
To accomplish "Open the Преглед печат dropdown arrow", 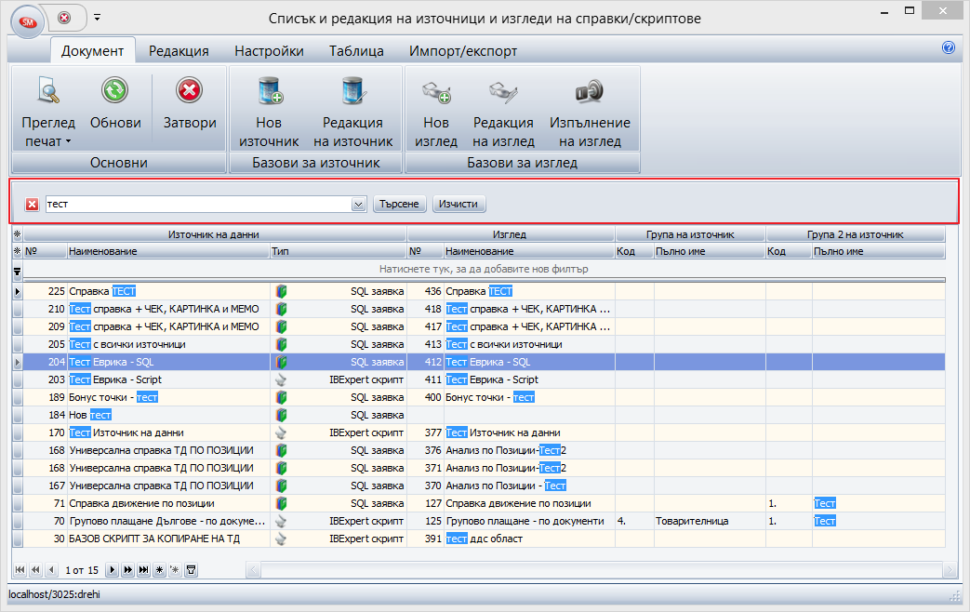I will tap(68, 141).
